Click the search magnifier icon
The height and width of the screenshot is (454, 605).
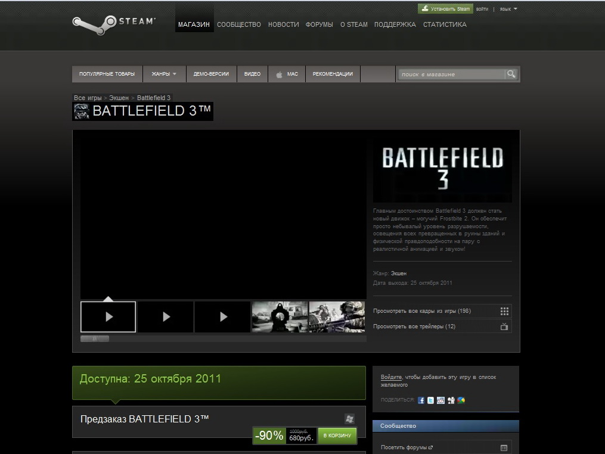pos(511,74)
